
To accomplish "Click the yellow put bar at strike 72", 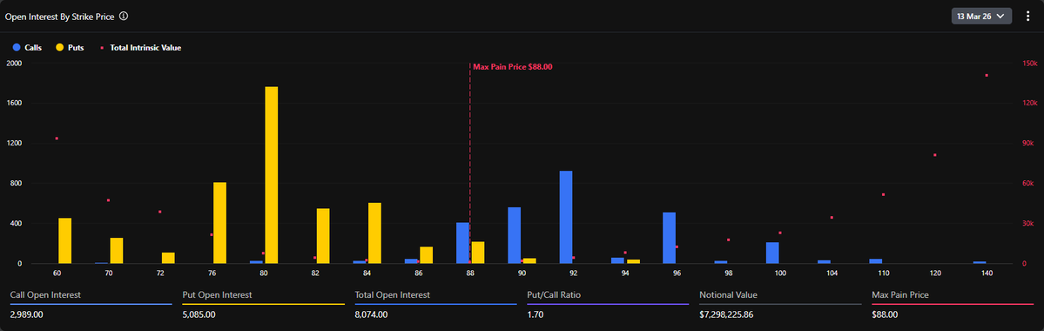I will (168, 258).
